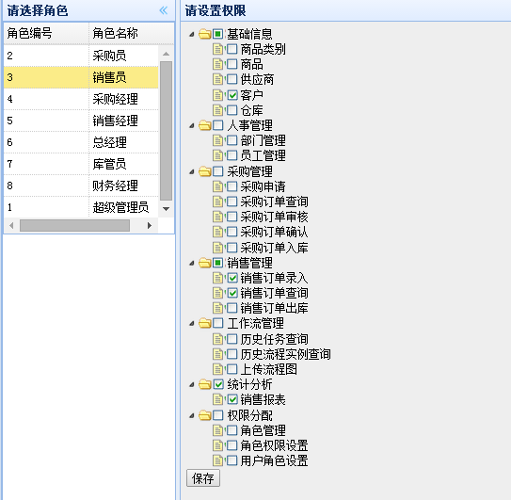This screenshot has height=500, width=511.
Task: Click the role list scroll up arrow
Action: pyautogui.click(x=167, y=54)
